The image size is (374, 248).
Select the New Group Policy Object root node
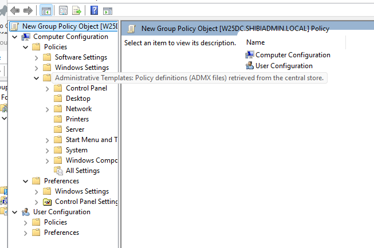pyautogui.click(x=70, y=26)
